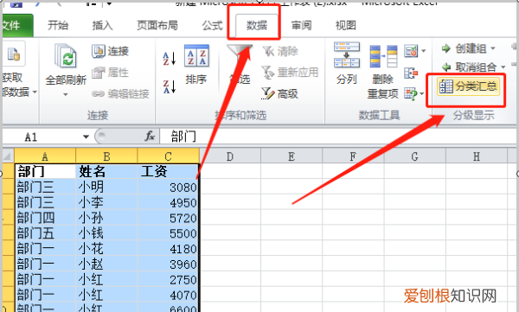
Task: Open the 页面布局 ribbon tab
Action: pyautogui.click(x=157, y=25)
